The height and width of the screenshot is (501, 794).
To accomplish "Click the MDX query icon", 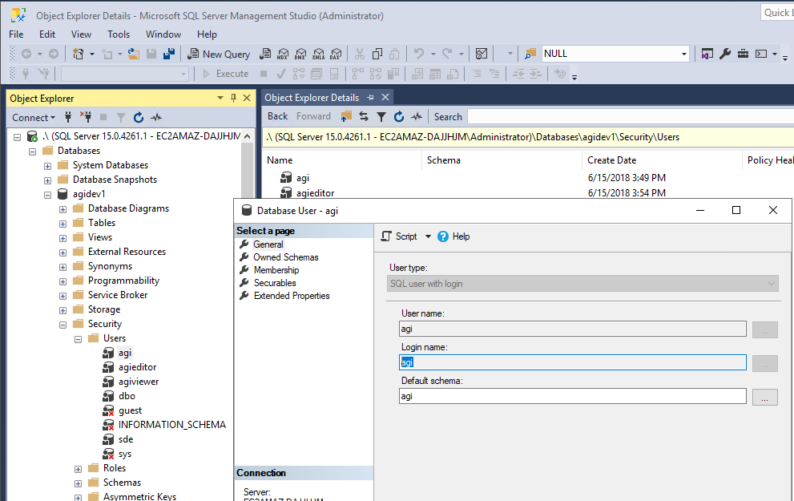I will (282, 54).
